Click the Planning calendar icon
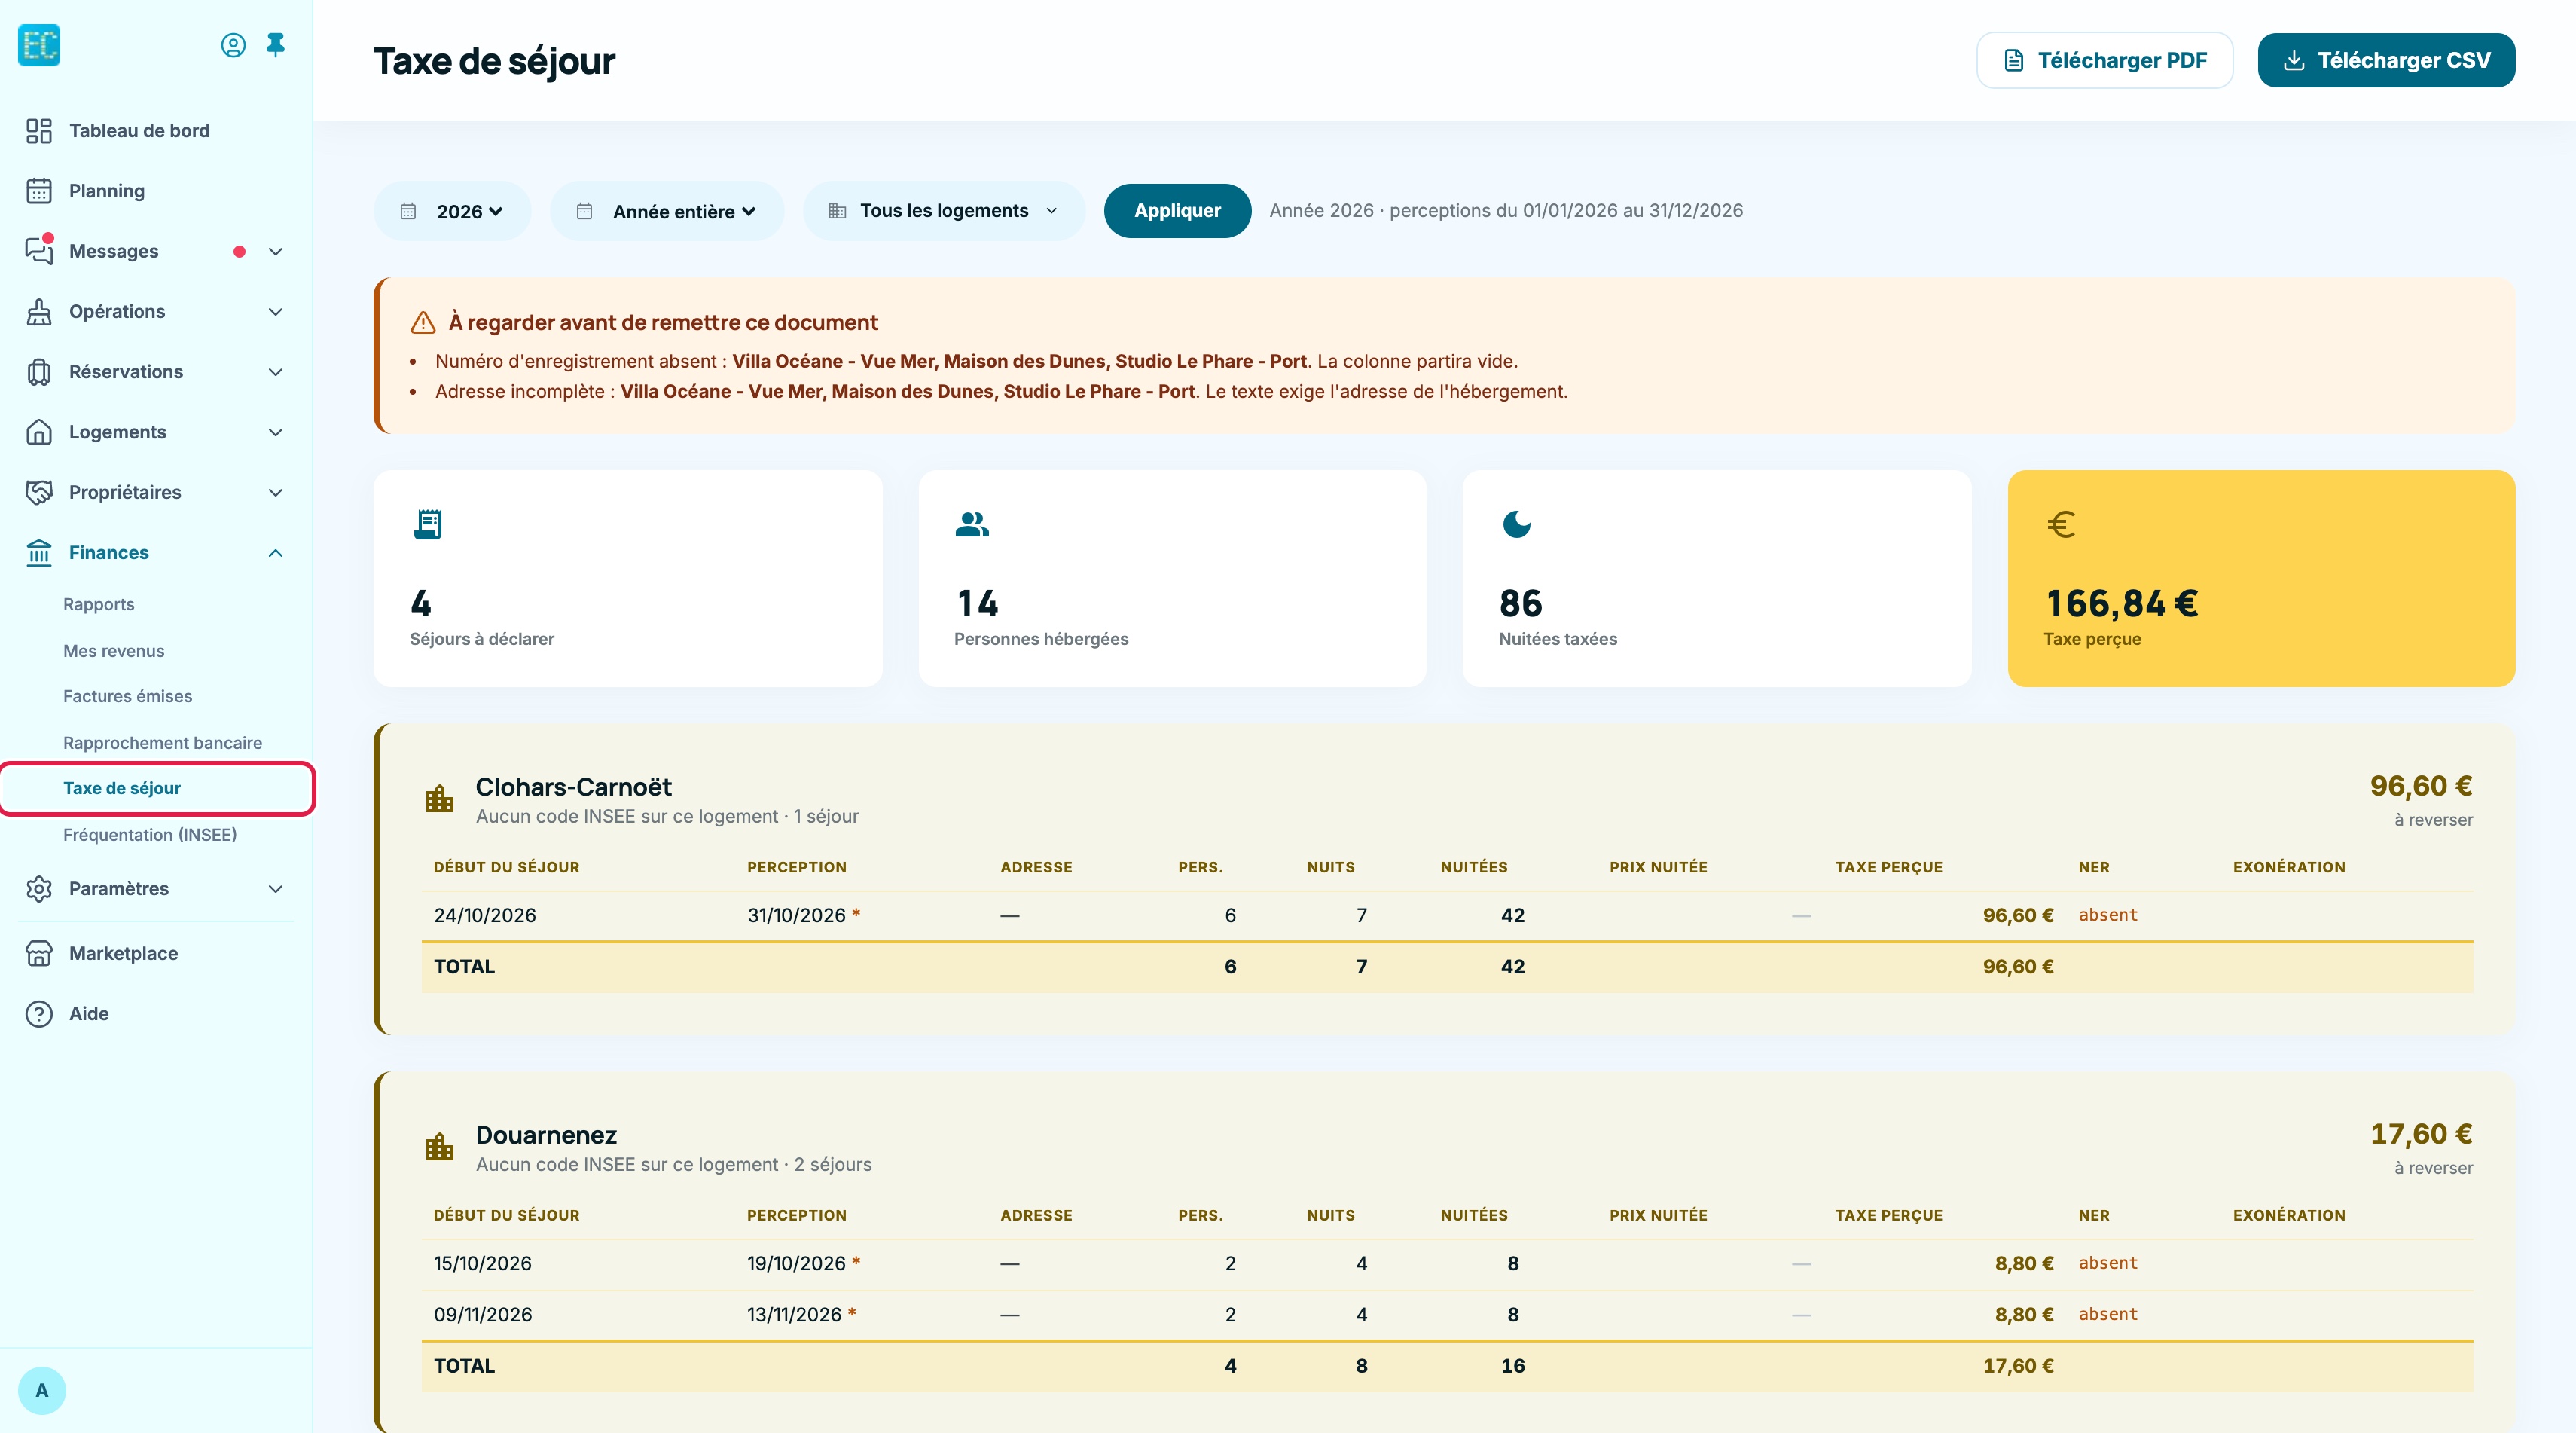The image size is (2576, 1433). pos(39,191)
